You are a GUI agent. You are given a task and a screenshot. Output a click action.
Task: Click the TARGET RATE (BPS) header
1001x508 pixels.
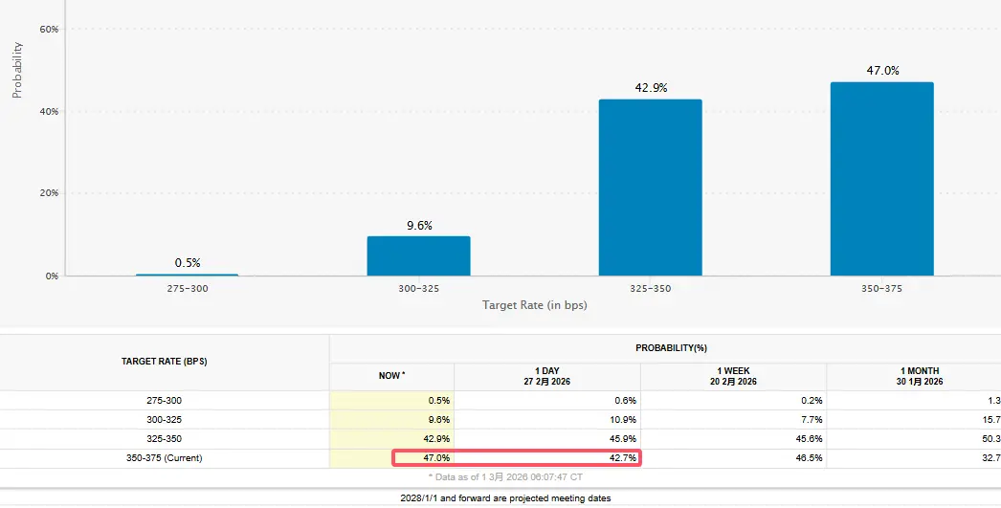(164, 362)
